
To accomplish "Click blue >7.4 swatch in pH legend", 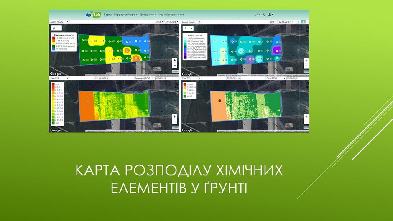I will coord(54,49).
